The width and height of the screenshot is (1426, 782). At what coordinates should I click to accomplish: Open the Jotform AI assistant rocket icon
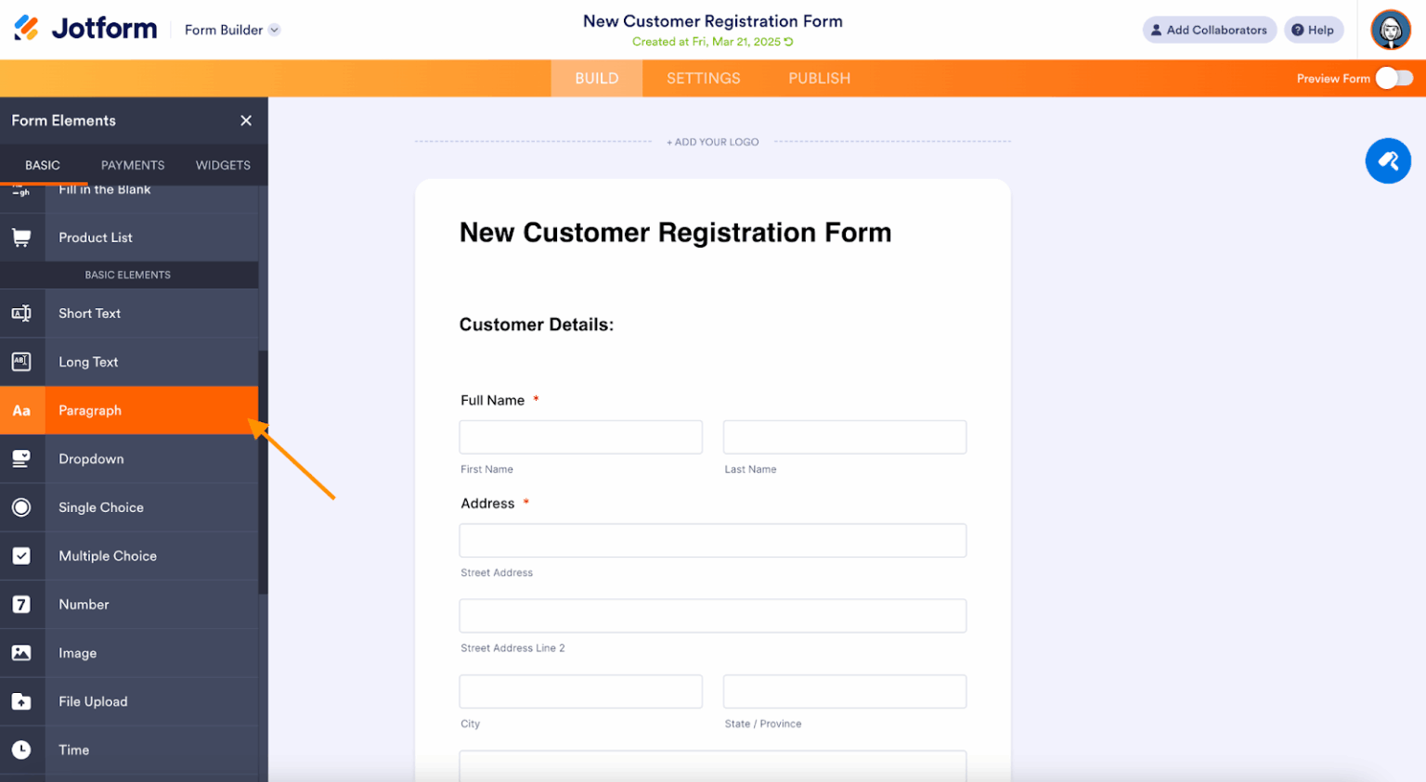(x=1388, y=160)
